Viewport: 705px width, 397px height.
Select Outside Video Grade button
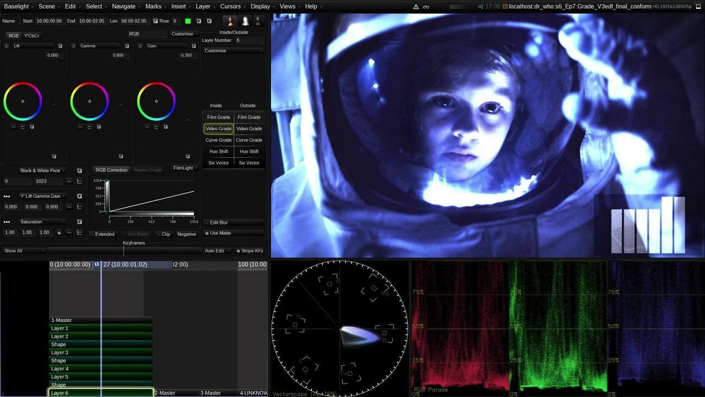point(249,129)
